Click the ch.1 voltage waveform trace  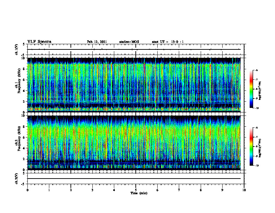(x=134, y=49)
